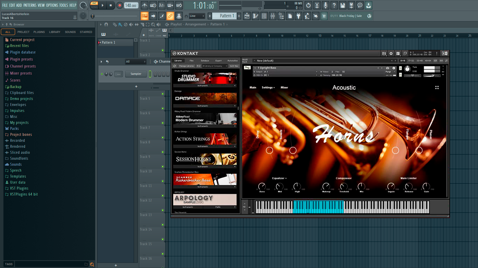Click Kontakt rack view layout icon
This screenshot has width=478, height=268.
tap(398, 53)
